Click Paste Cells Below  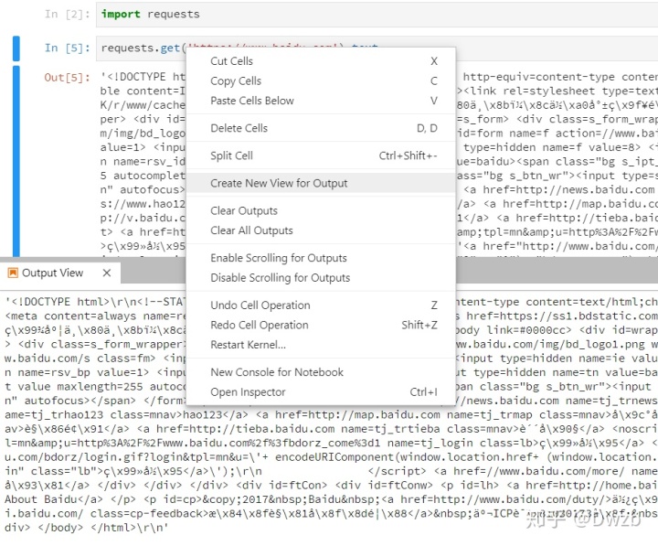click(321, 101)
